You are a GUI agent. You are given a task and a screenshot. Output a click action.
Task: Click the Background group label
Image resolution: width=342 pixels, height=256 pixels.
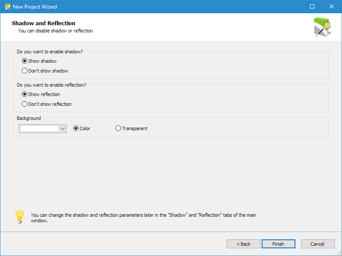(29, 118)
